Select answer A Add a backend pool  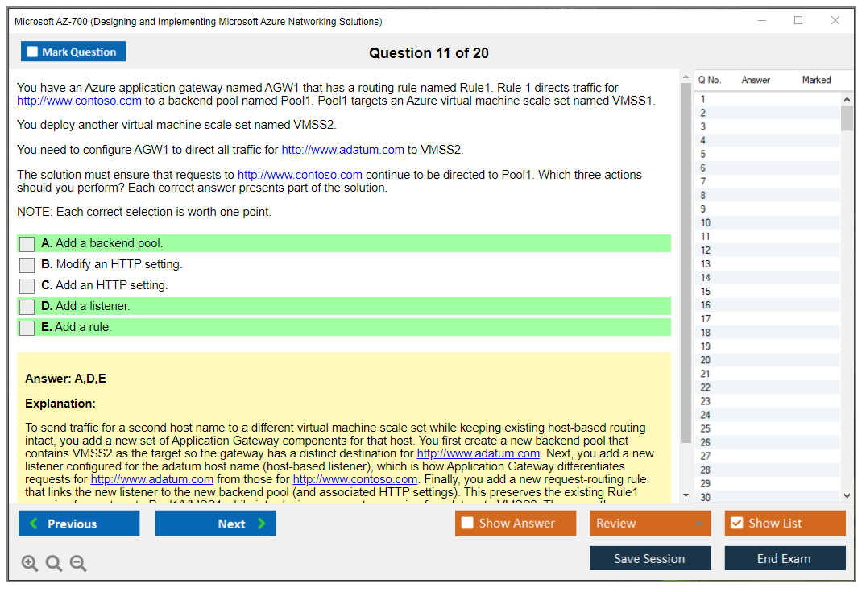pos(27,244)
